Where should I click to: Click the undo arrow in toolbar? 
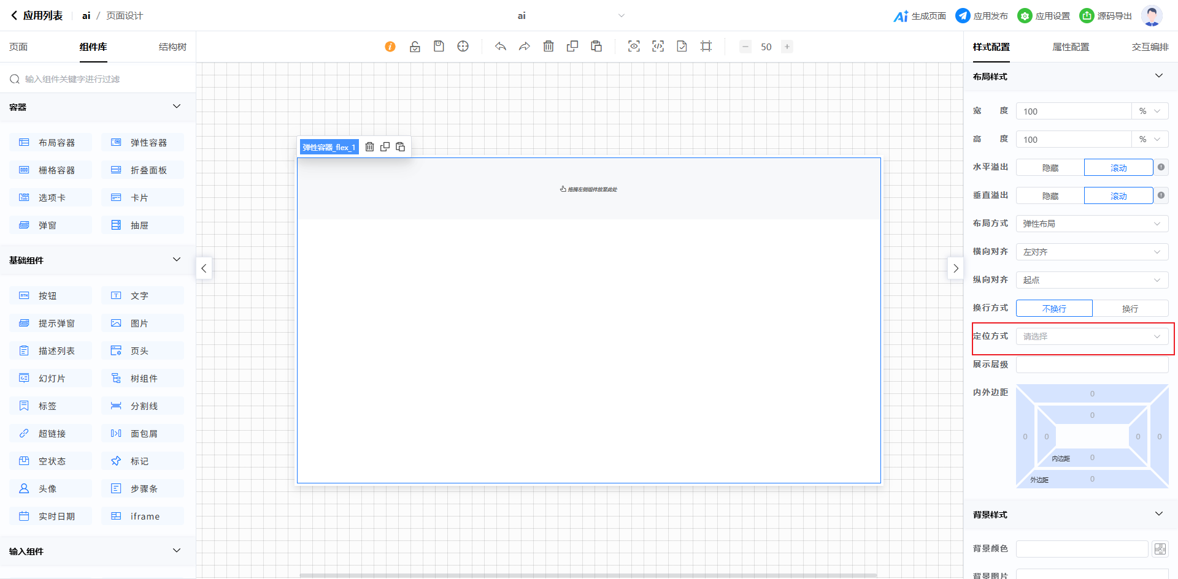click(501, 47)
